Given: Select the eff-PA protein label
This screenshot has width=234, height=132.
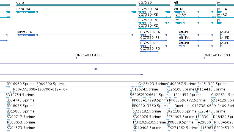Looking at the screenshot, I should pyautogui.click(x=184, y=38).
